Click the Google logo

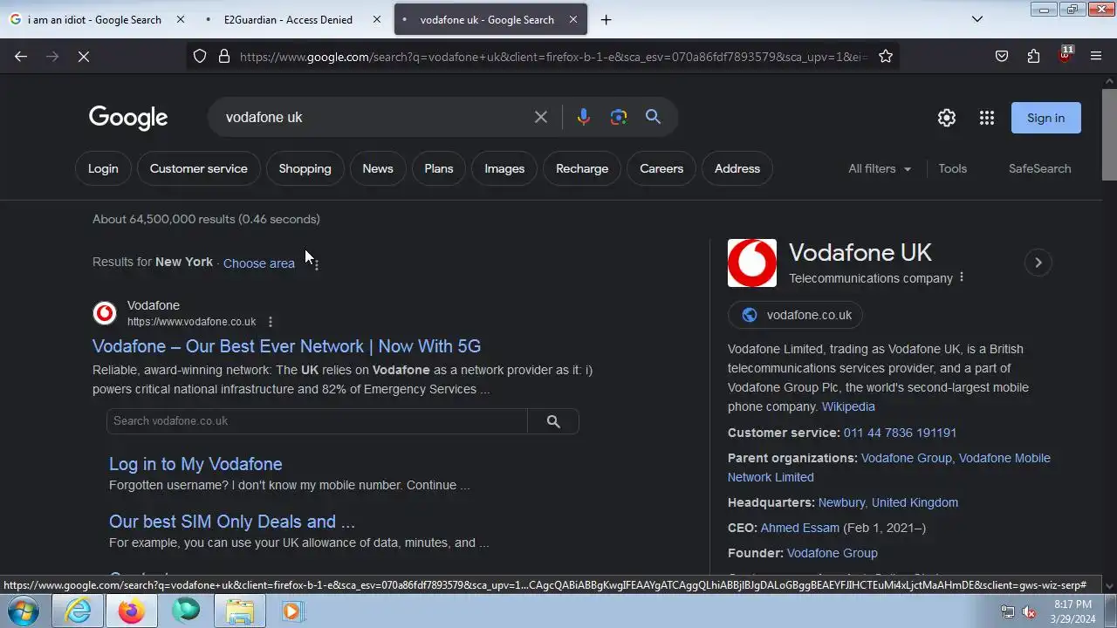coord(128,118)
